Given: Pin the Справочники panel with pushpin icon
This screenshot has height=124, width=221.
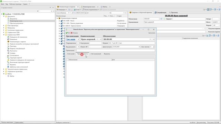Looking at the screenshot, I should coord(50,8).
